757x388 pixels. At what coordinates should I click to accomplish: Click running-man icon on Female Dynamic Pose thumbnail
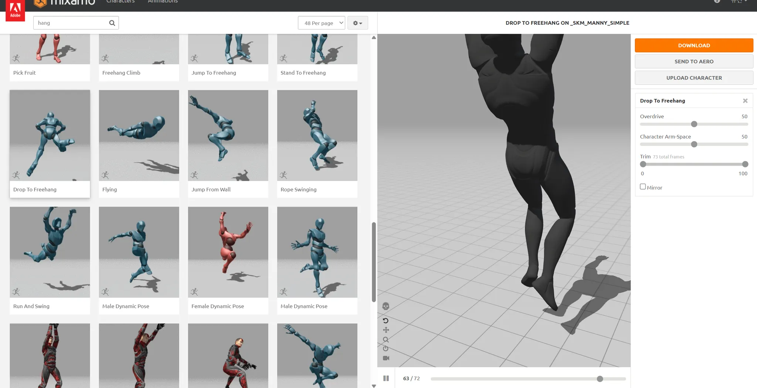(x=194, y=292)
